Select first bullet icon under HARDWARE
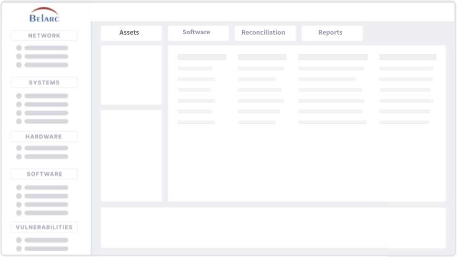The height and width of the screenshot is (257, 457). click(x=19, y=148)
